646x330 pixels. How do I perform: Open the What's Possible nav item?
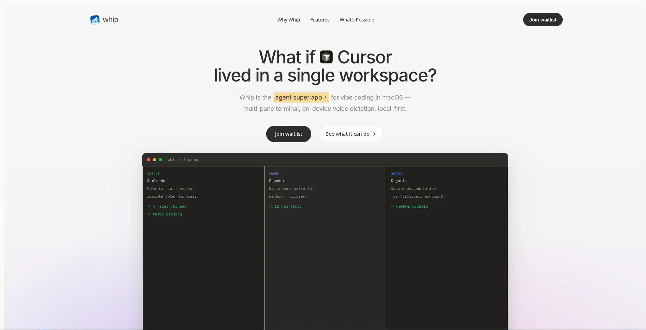(x=357, y=20)
